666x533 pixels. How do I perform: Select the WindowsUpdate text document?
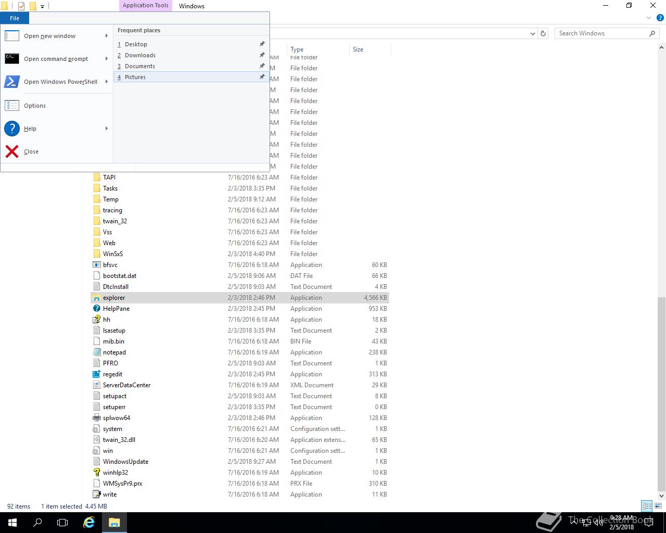tap(125, 462)
